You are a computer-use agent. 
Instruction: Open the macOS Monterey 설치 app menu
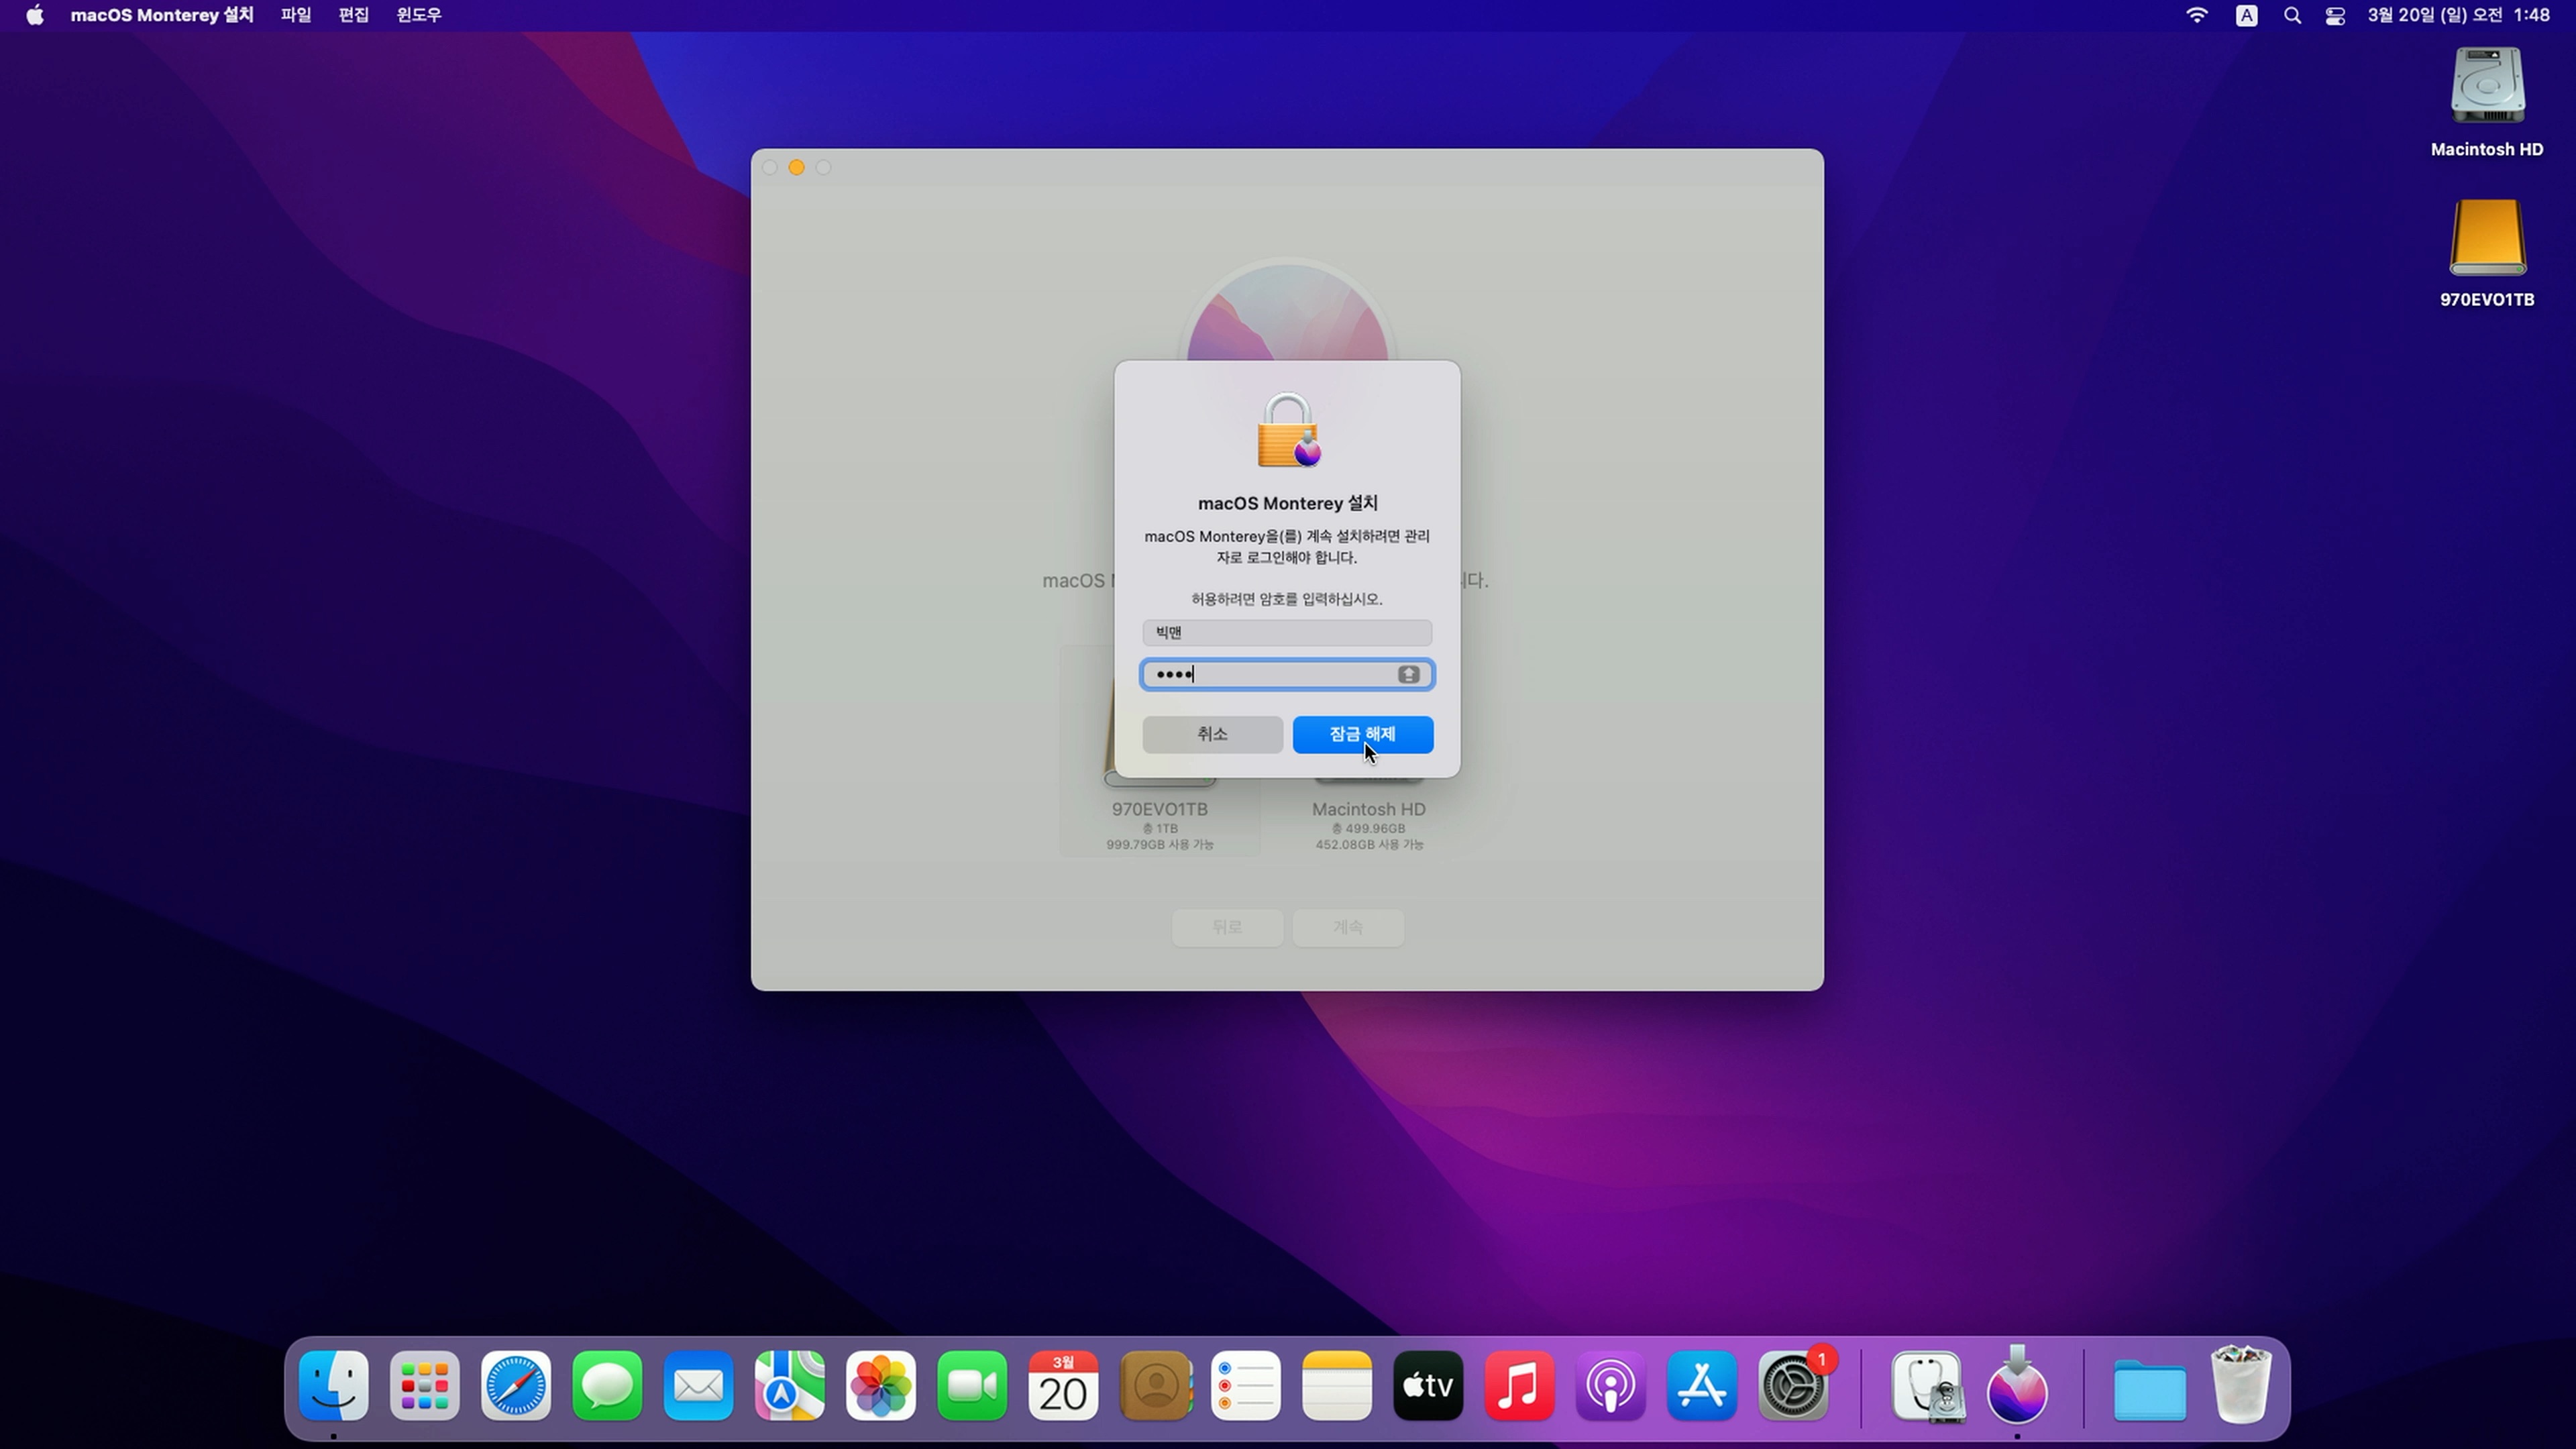tap(162, 15)
